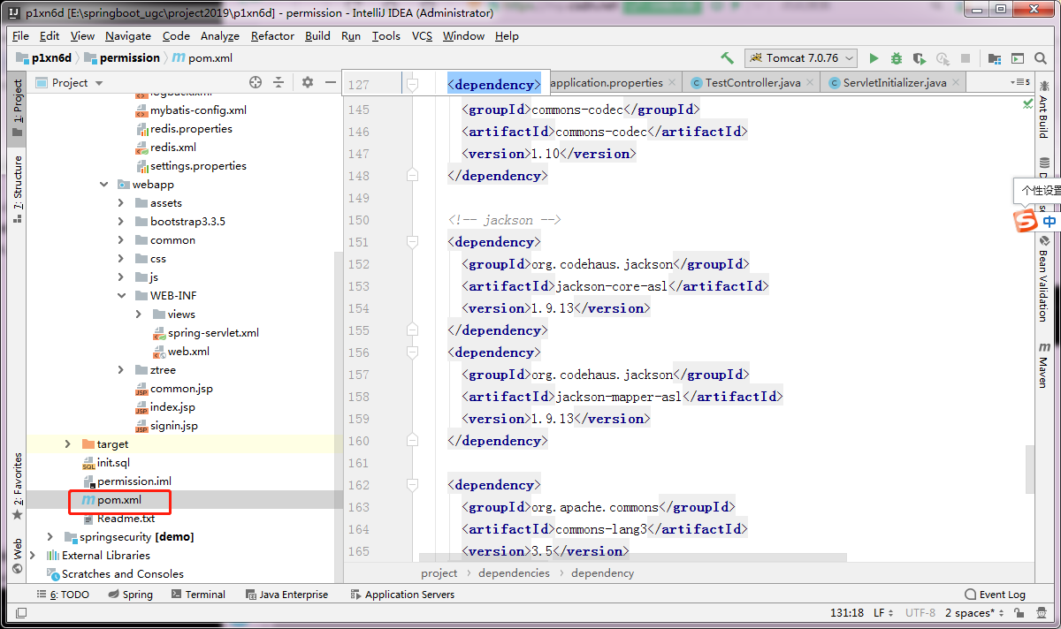Change the 2 spaces indent setting
The height and width of the screenshot is (629, 1061).
[973, 612]
